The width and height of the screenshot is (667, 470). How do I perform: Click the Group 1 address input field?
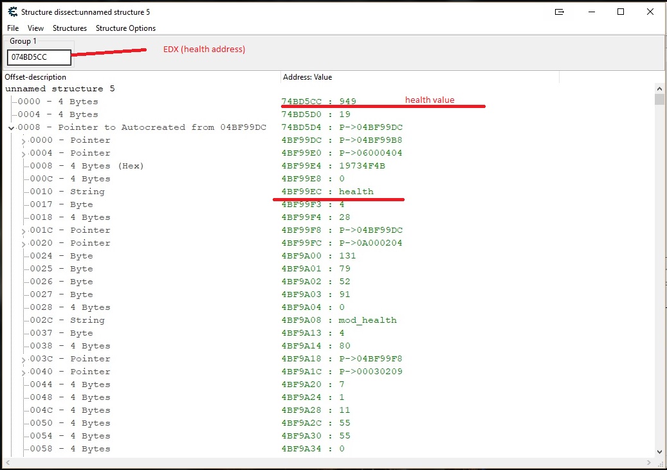tap(39, 57)
